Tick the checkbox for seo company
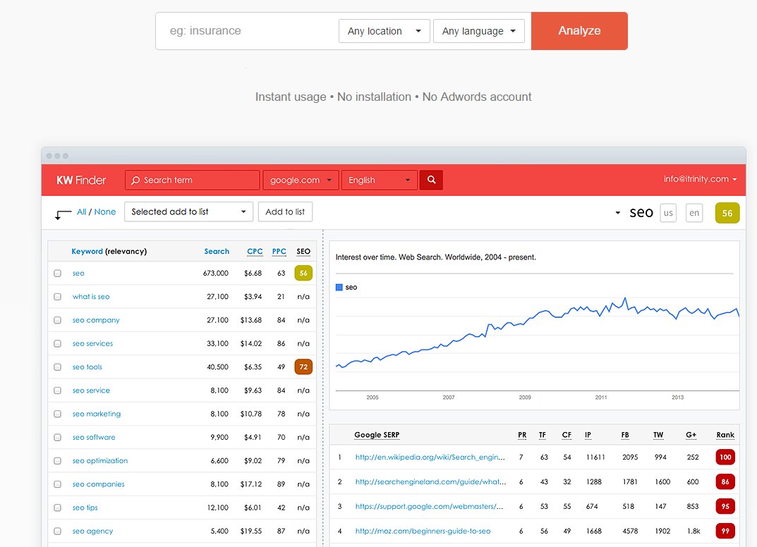Viewport: 757px width, 547px height. 57,320
